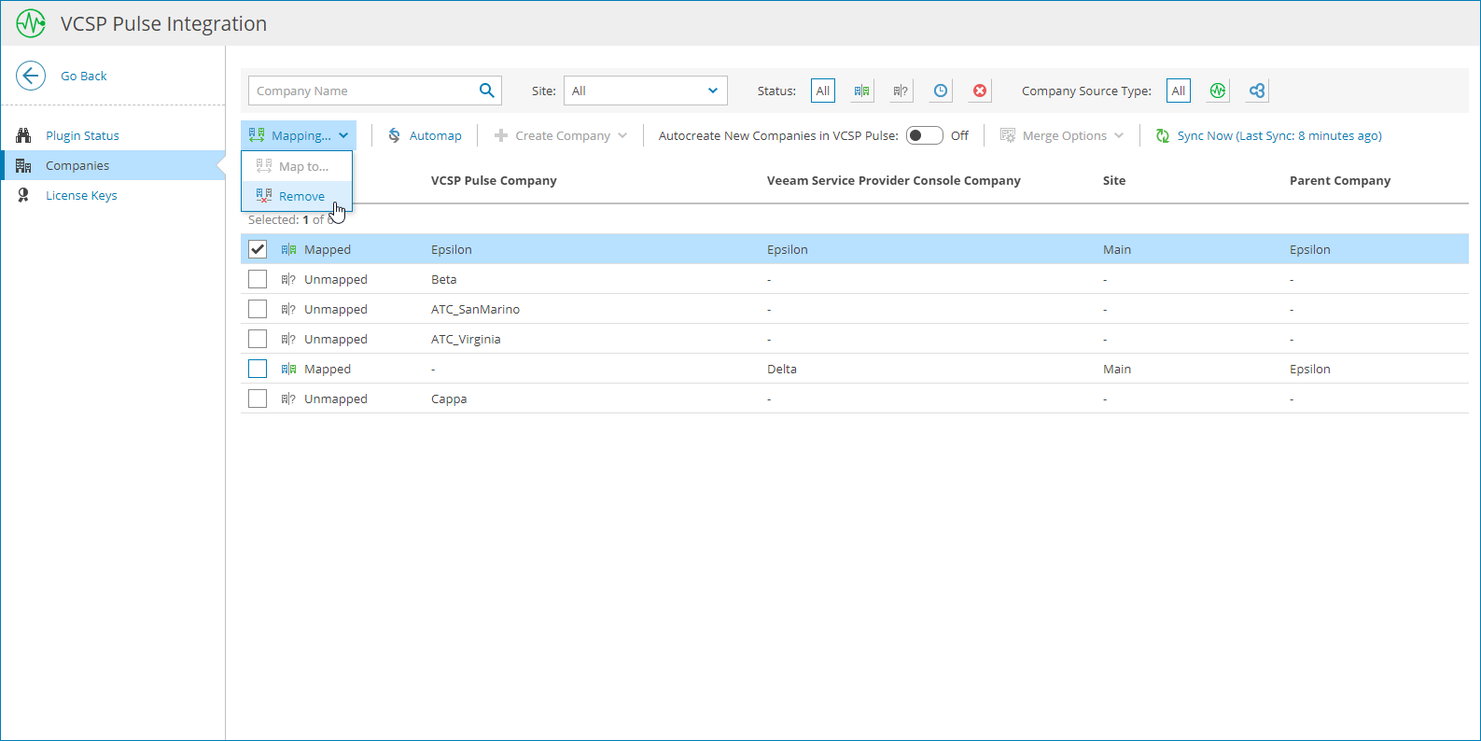This screenshot has width=1481, height=741.
Task: Click unmapped status icon in ATC_SanMarino row
Action: click(x=288, y=309)
